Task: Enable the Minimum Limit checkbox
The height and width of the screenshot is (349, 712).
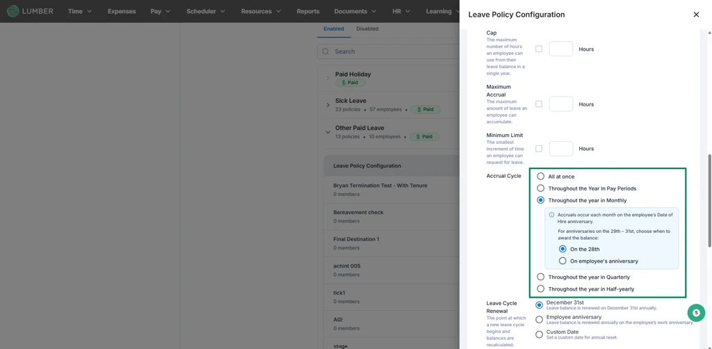Action: coord(539,148)
